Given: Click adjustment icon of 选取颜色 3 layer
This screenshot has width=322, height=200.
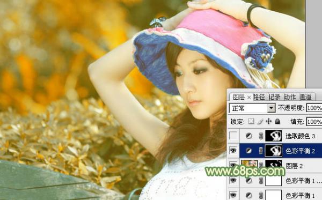Looking at the screenshot, I should (x=248, y=136).
